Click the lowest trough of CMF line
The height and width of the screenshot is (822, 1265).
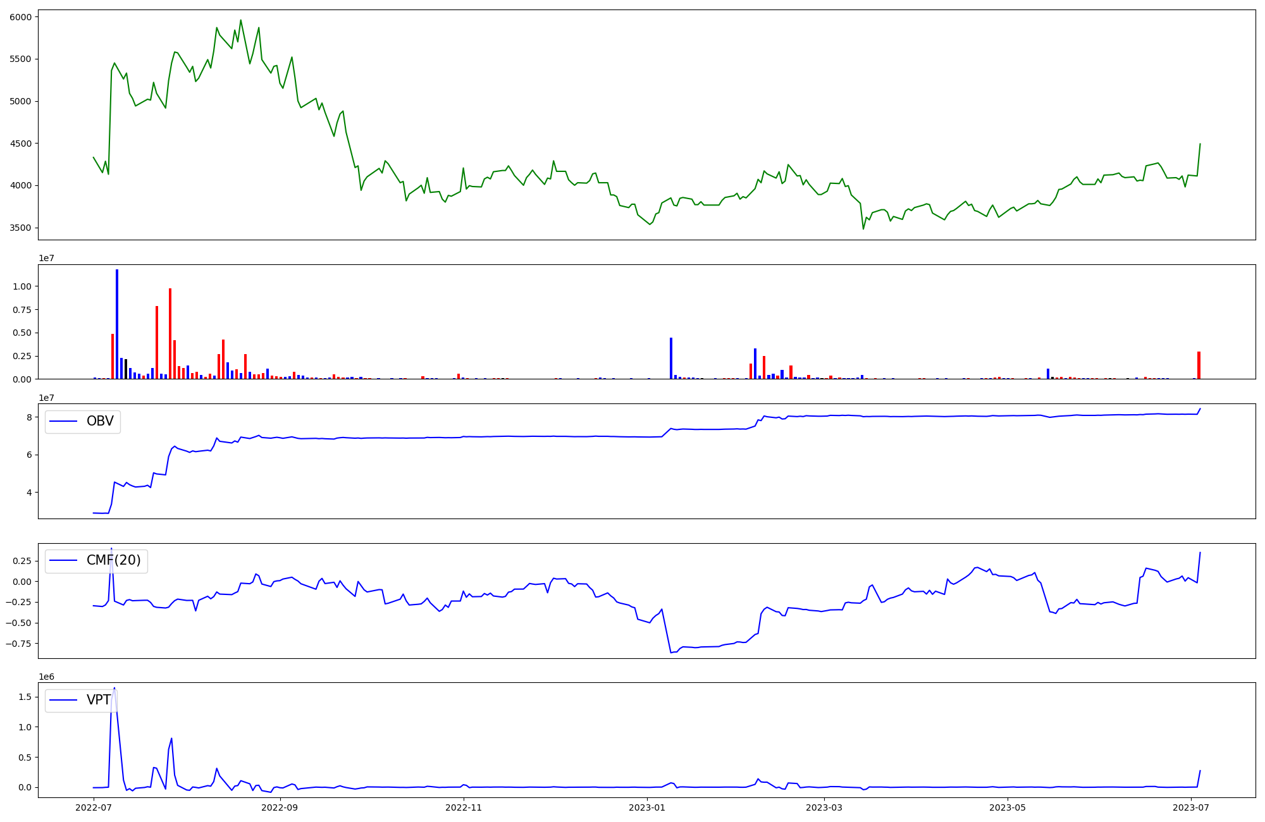671,652
